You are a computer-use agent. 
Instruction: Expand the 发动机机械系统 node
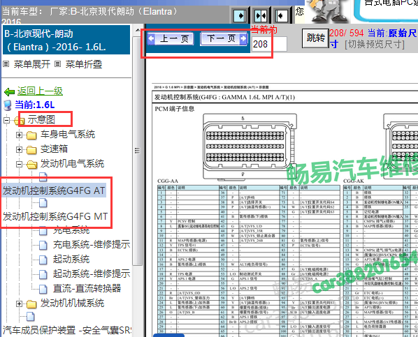[x=19, y=304]
